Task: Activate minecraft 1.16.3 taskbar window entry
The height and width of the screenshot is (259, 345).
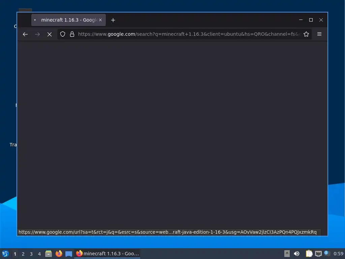Action: 107,254
